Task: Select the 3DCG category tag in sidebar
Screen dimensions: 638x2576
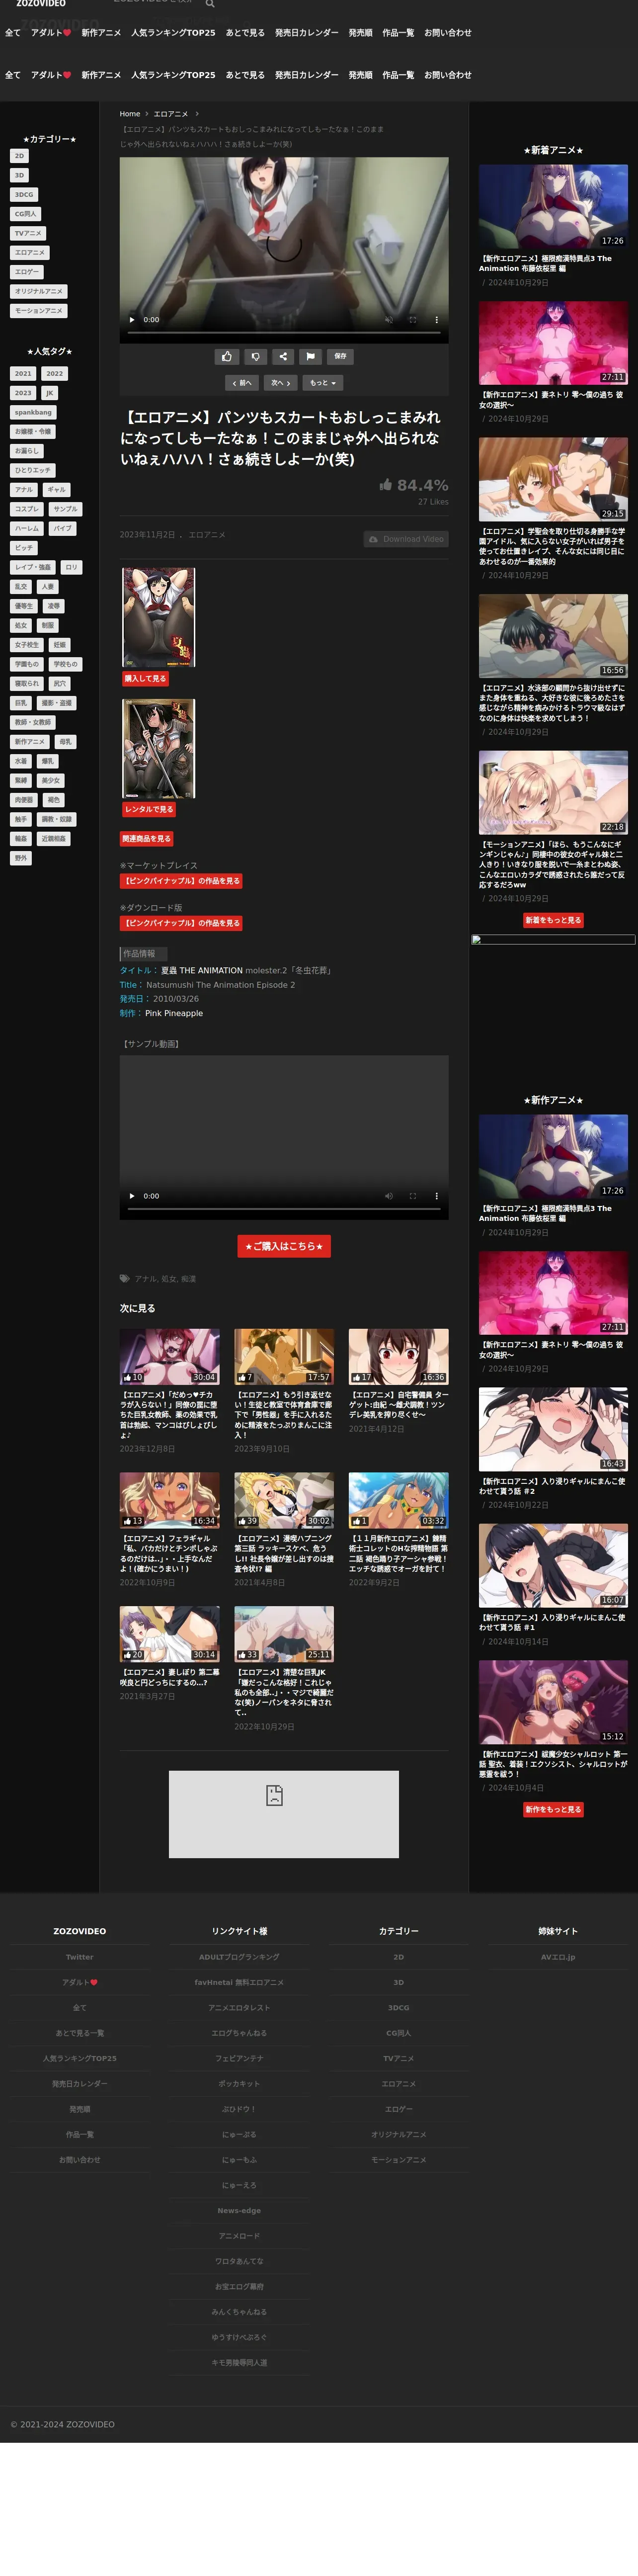Action: [24, 194]
